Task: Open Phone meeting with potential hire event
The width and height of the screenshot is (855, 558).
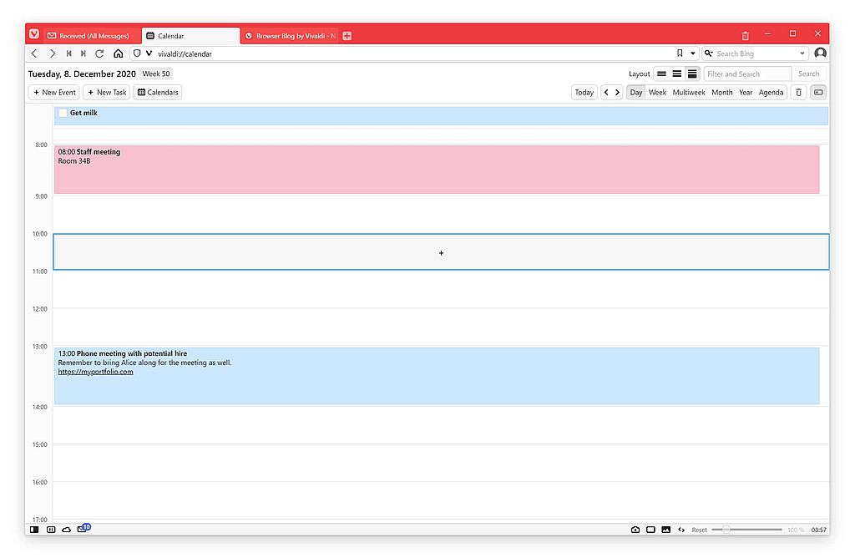Action: point(436,376)
